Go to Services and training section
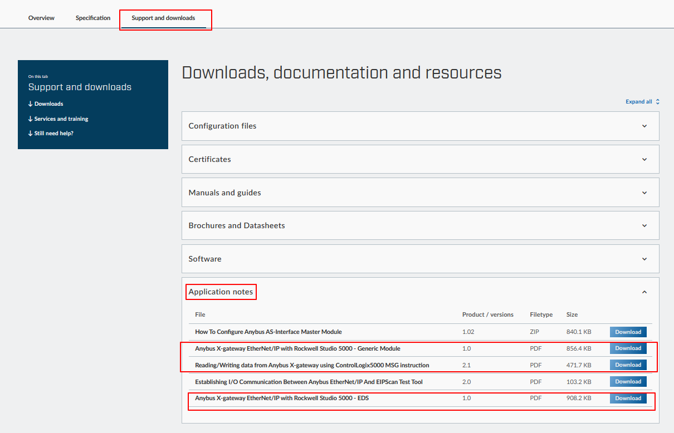Screen dimensions: 674x433 click(x=58, y=119)
